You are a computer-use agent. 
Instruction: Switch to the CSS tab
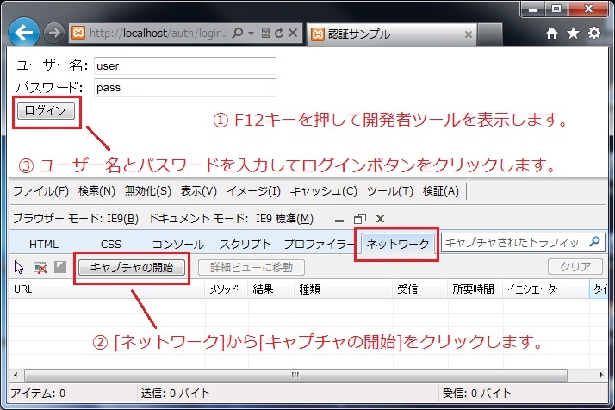111,244
